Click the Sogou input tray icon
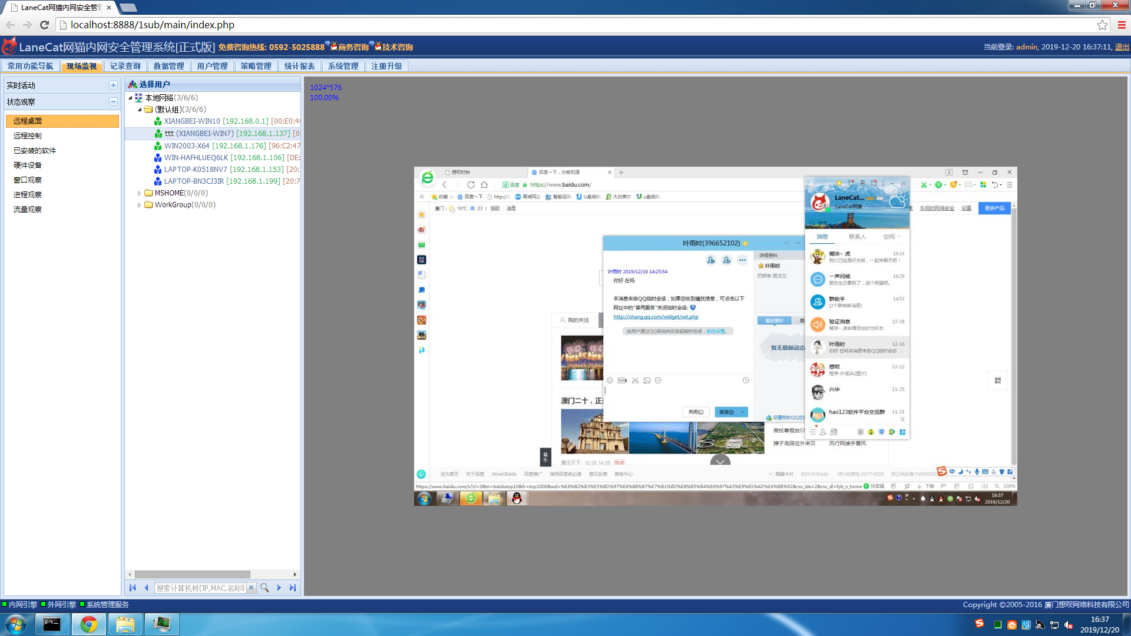Screen dimensions: 1131x636 [980, 623]
